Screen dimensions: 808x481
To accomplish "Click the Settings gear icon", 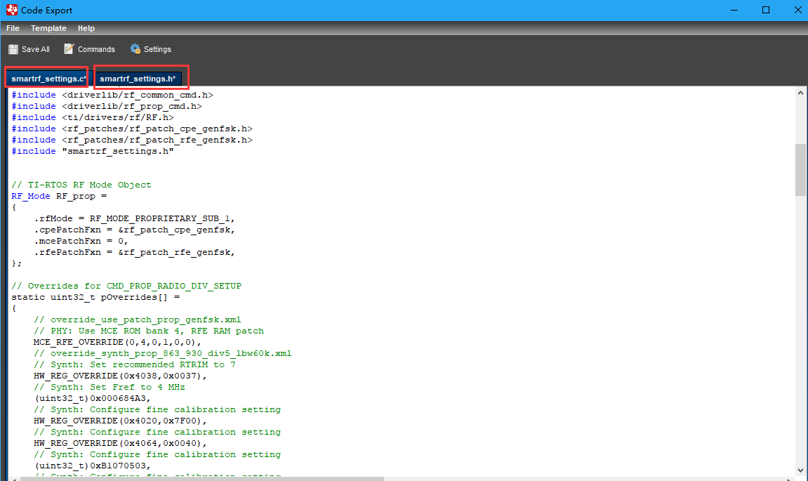I will coord(135,49).
